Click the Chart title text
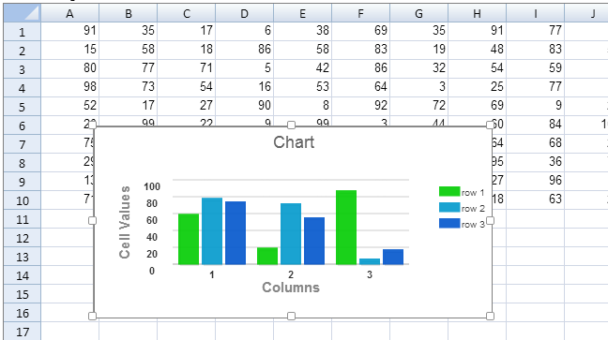Viewport: 608px width, 340px height. pyautogui.click(x=294, y=142)
